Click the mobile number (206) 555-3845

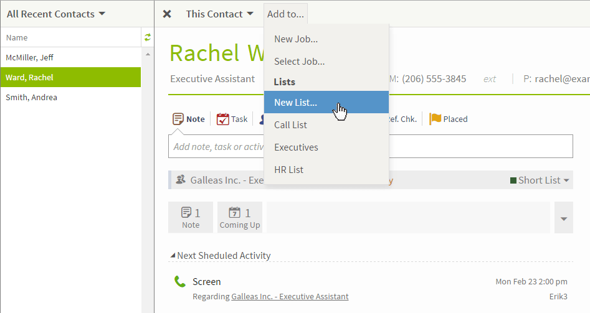click(x=434, y=79)
